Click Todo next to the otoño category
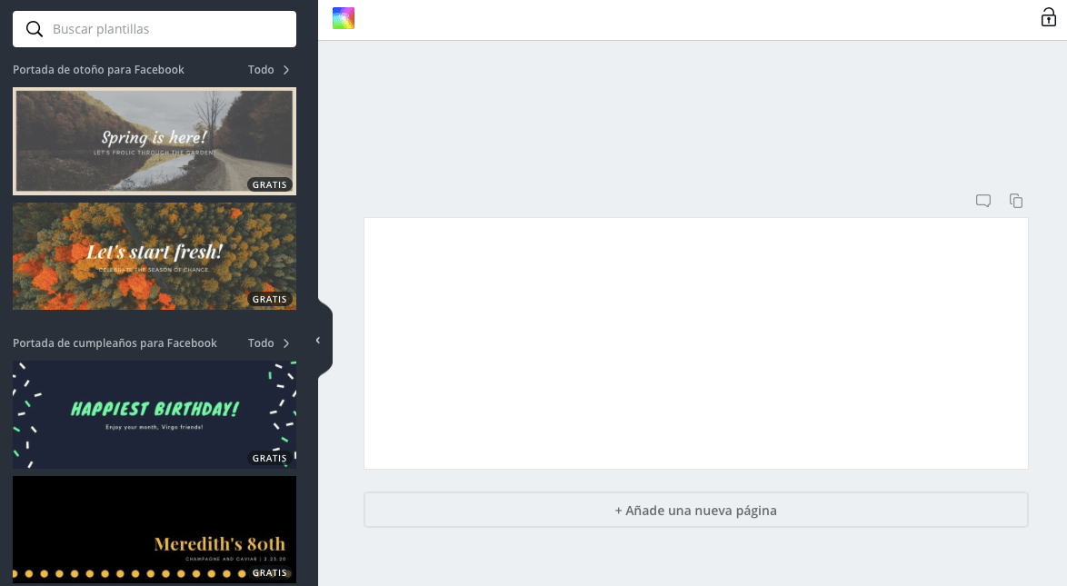The height and width of the screenshot is (586, 1067). click(x=261, y=70)
